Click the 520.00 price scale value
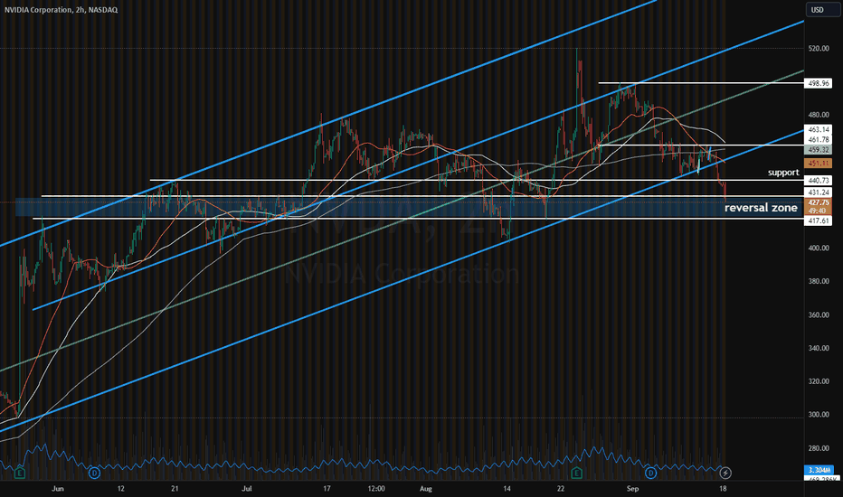The height and width of the screenshot is (497, 843). click(819, 49)
